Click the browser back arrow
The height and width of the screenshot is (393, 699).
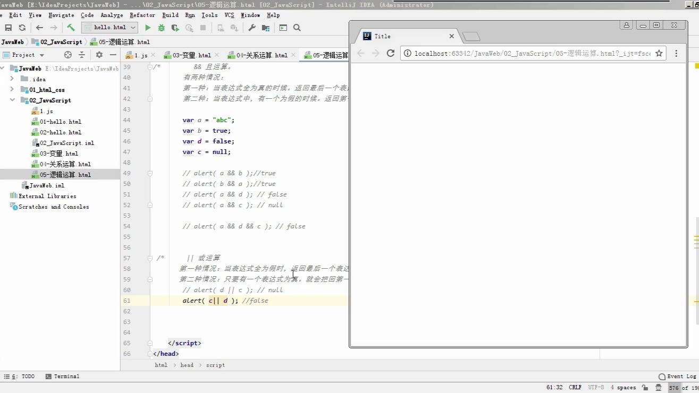point(361,53)
